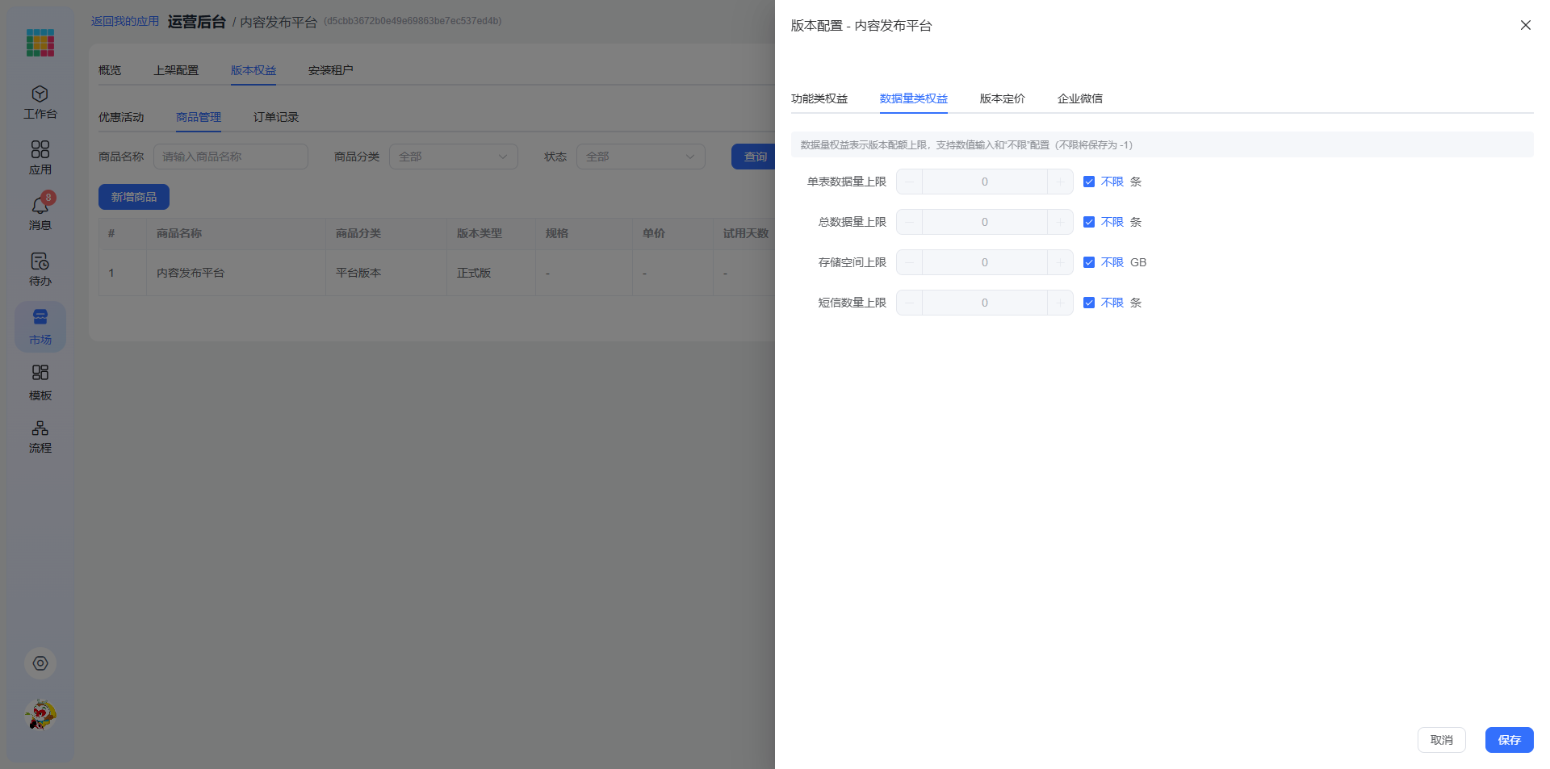1550x769 pixels.
Task: Uncheck 不限 for 总数据量上限
Action: pyautogui.click(x=1089, y=222)
